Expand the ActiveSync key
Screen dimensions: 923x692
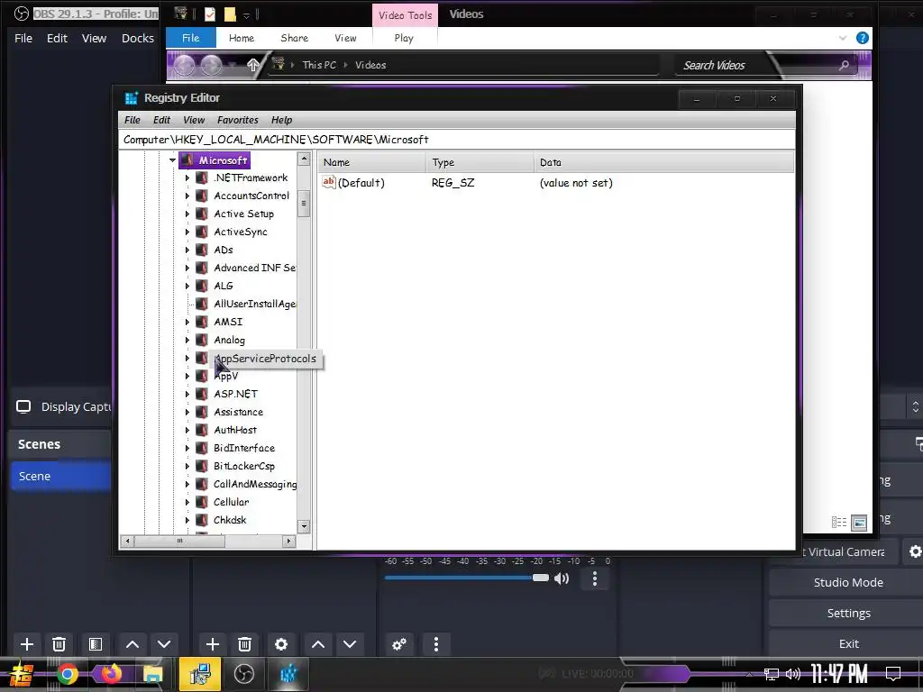pos(187,232)
